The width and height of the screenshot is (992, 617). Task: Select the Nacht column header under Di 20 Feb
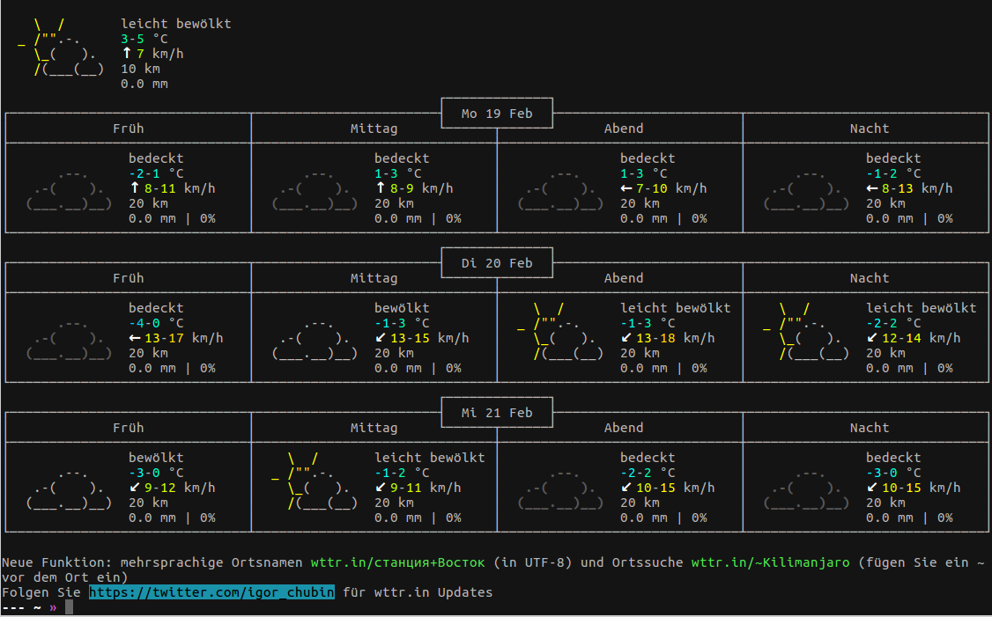pyautogui.click(x=870, y=278)
